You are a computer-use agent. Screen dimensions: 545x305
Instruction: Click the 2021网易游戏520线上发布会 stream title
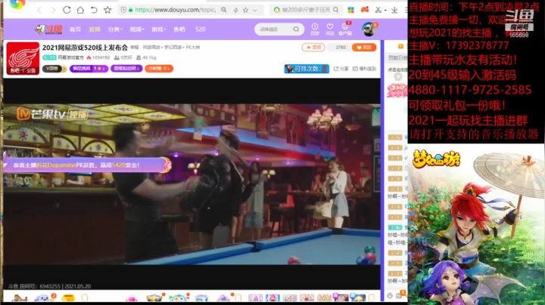point(85,48)
